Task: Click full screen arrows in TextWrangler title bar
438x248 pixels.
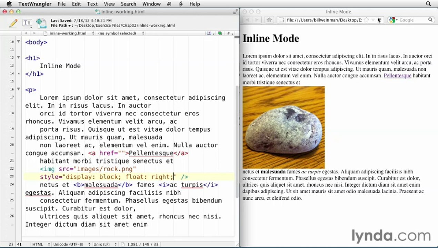Action: [x=236, y=11]
